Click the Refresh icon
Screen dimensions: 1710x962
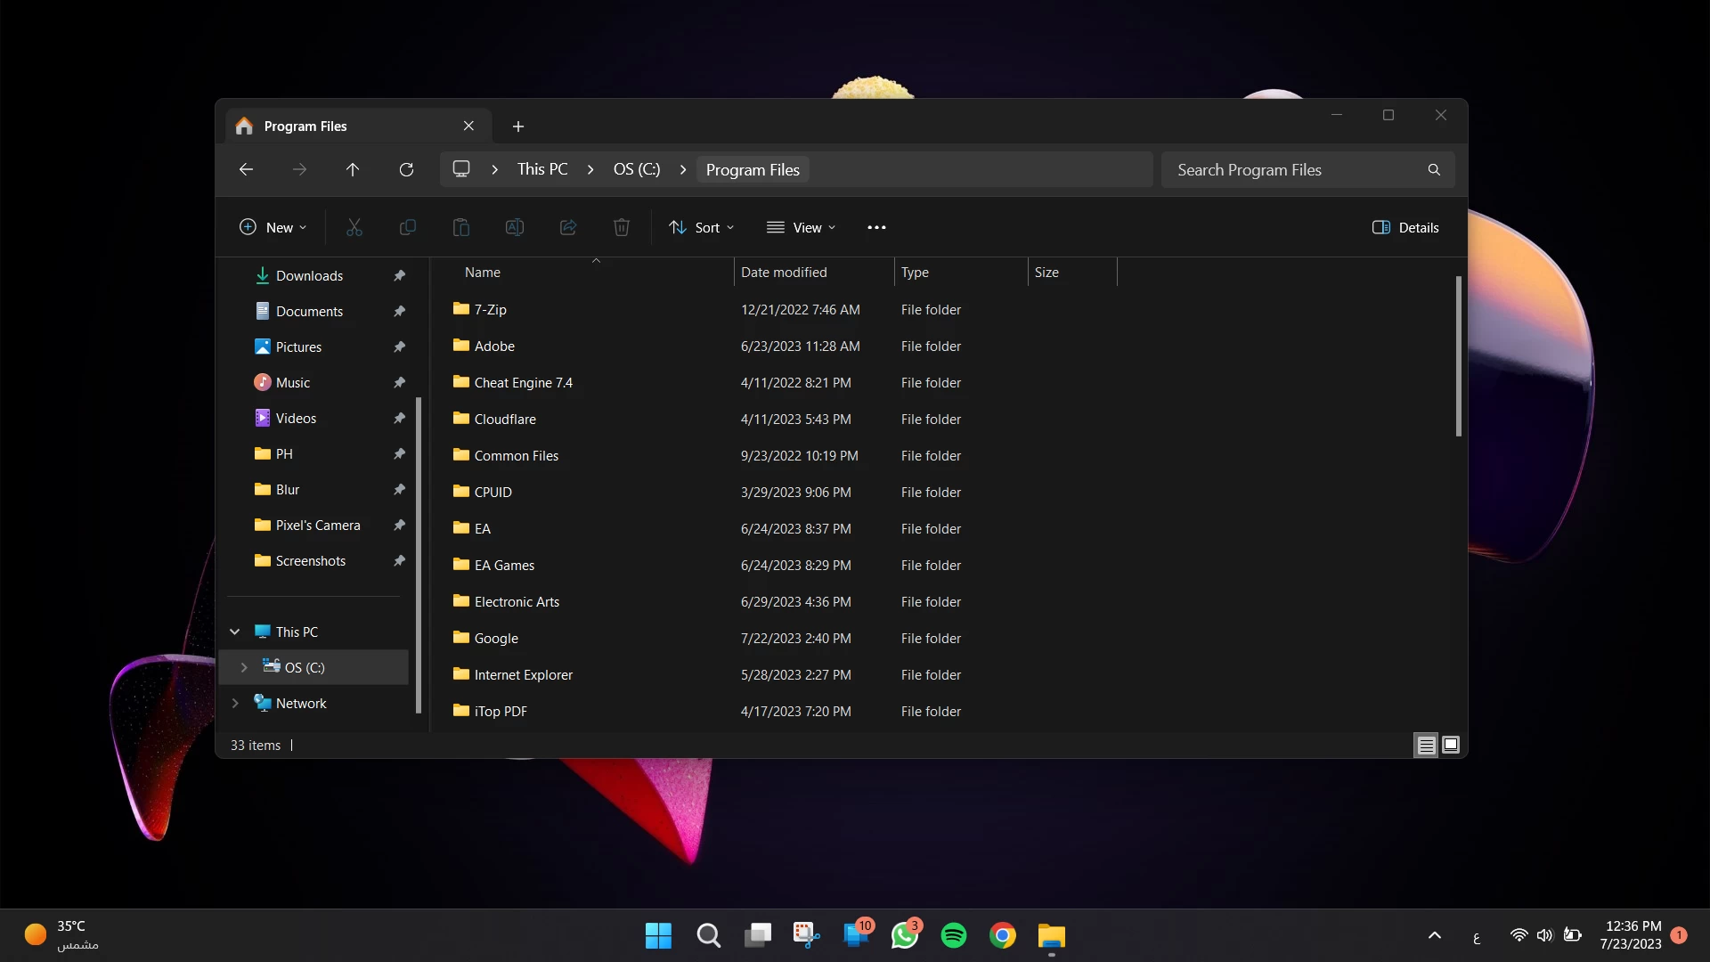pos(406,169)
